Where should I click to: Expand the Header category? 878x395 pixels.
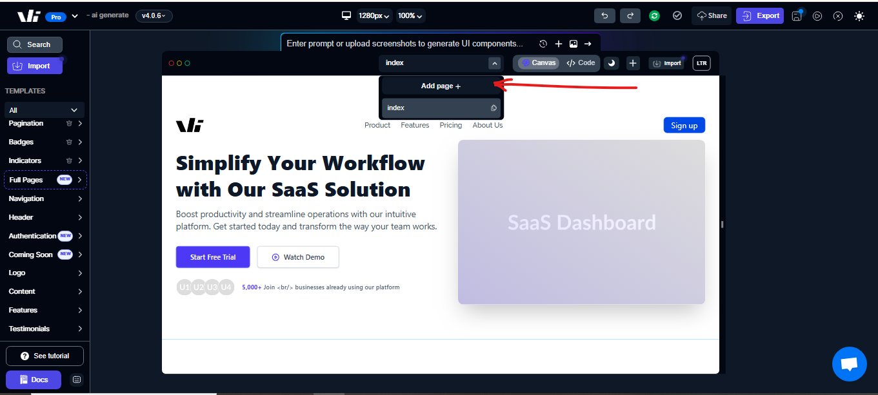tap(45, 217)
